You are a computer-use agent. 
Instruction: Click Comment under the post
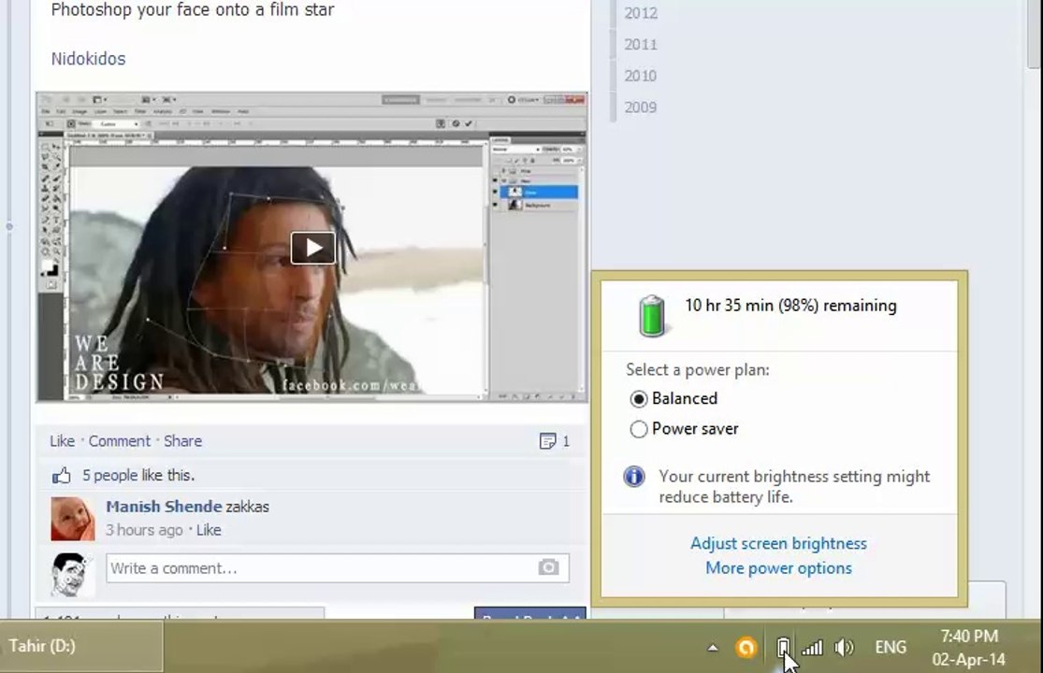point(120,441)
